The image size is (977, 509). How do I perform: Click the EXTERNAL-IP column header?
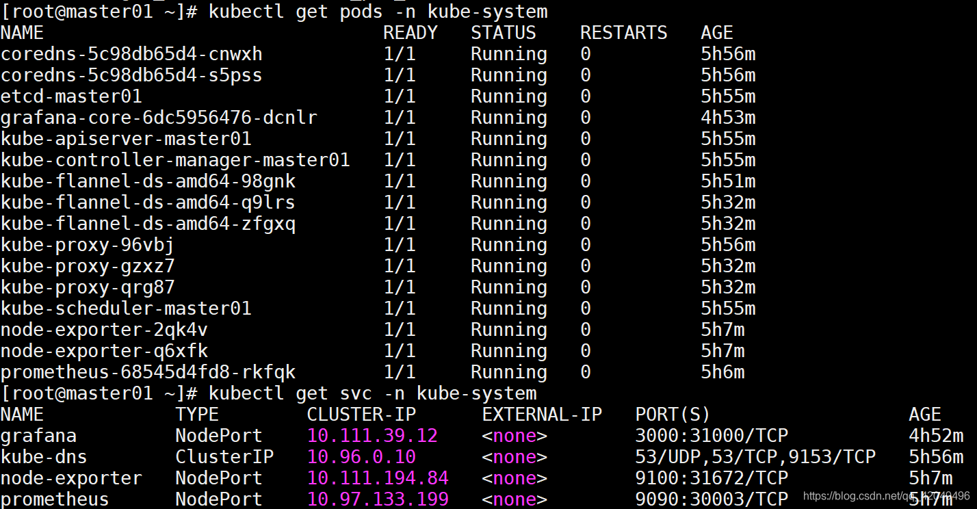[x=542, y=415]
